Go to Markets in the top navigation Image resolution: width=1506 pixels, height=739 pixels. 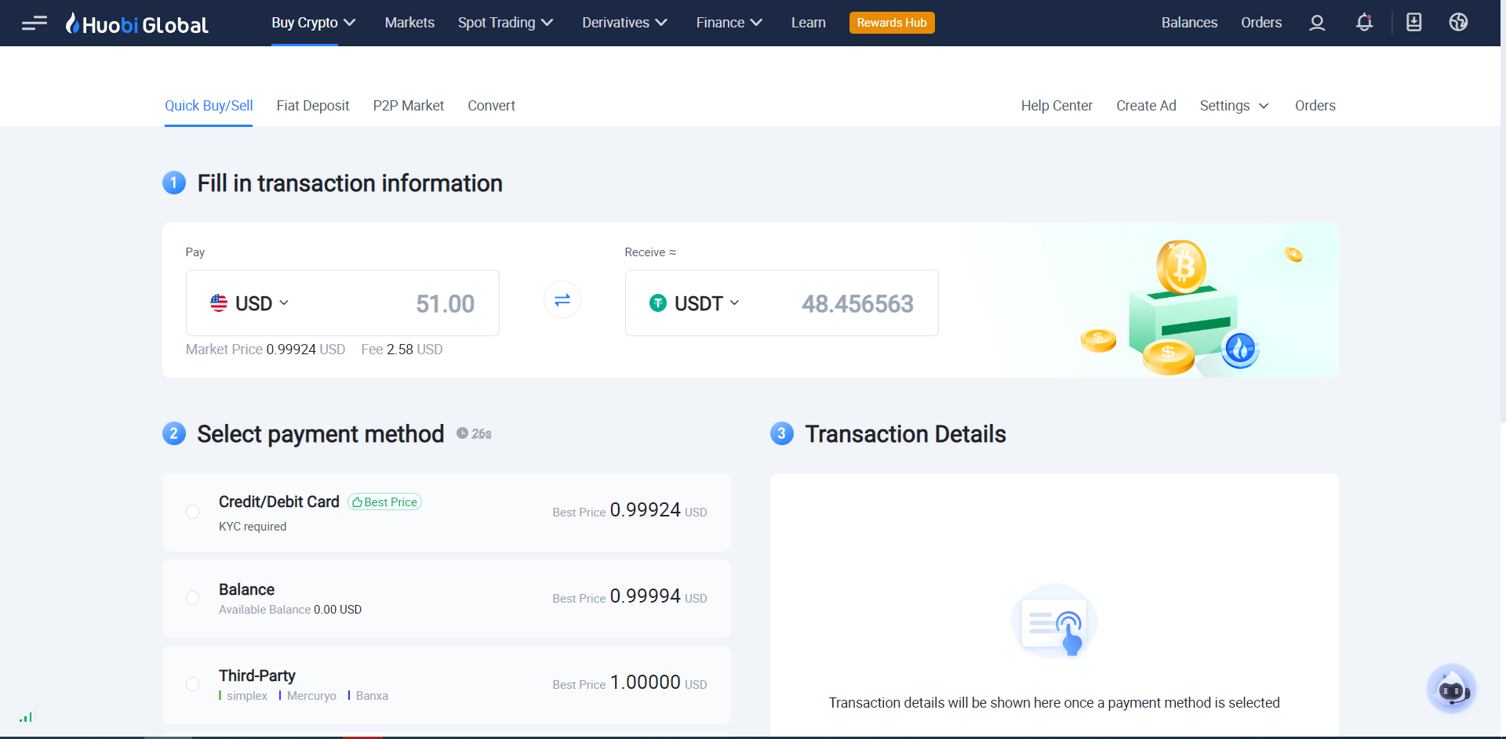(409, 23)
